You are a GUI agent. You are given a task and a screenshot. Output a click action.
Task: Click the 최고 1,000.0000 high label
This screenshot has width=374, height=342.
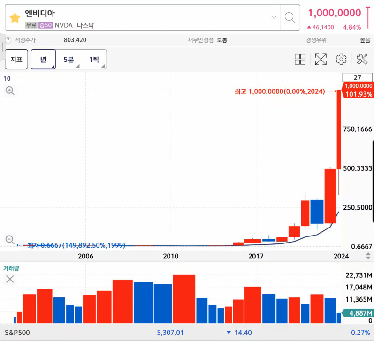click(280, 91)
